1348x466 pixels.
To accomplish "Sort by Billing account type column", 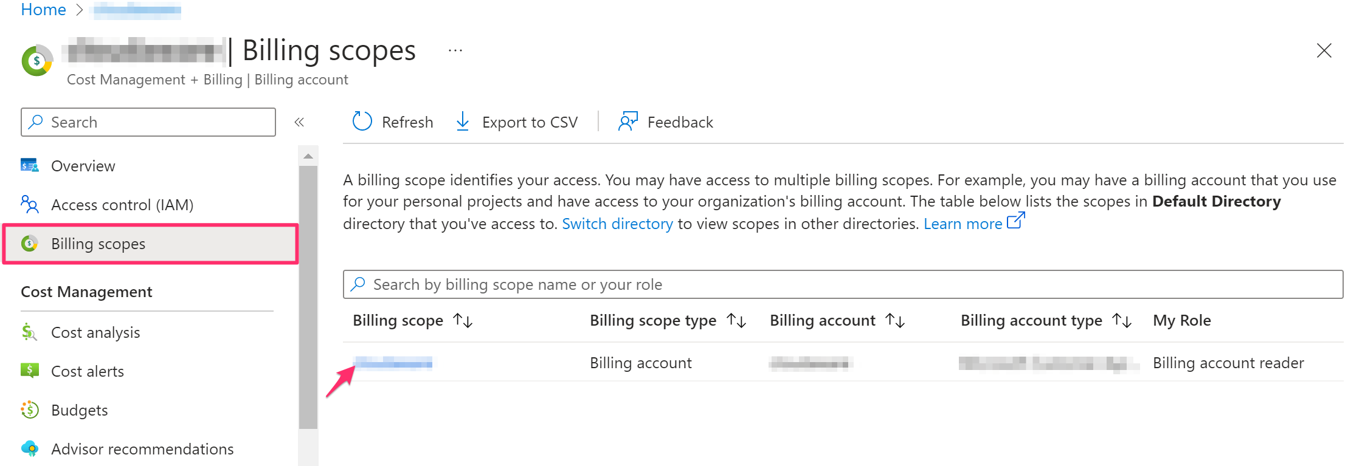I will pyautogui.click(x=1121, y=321).
